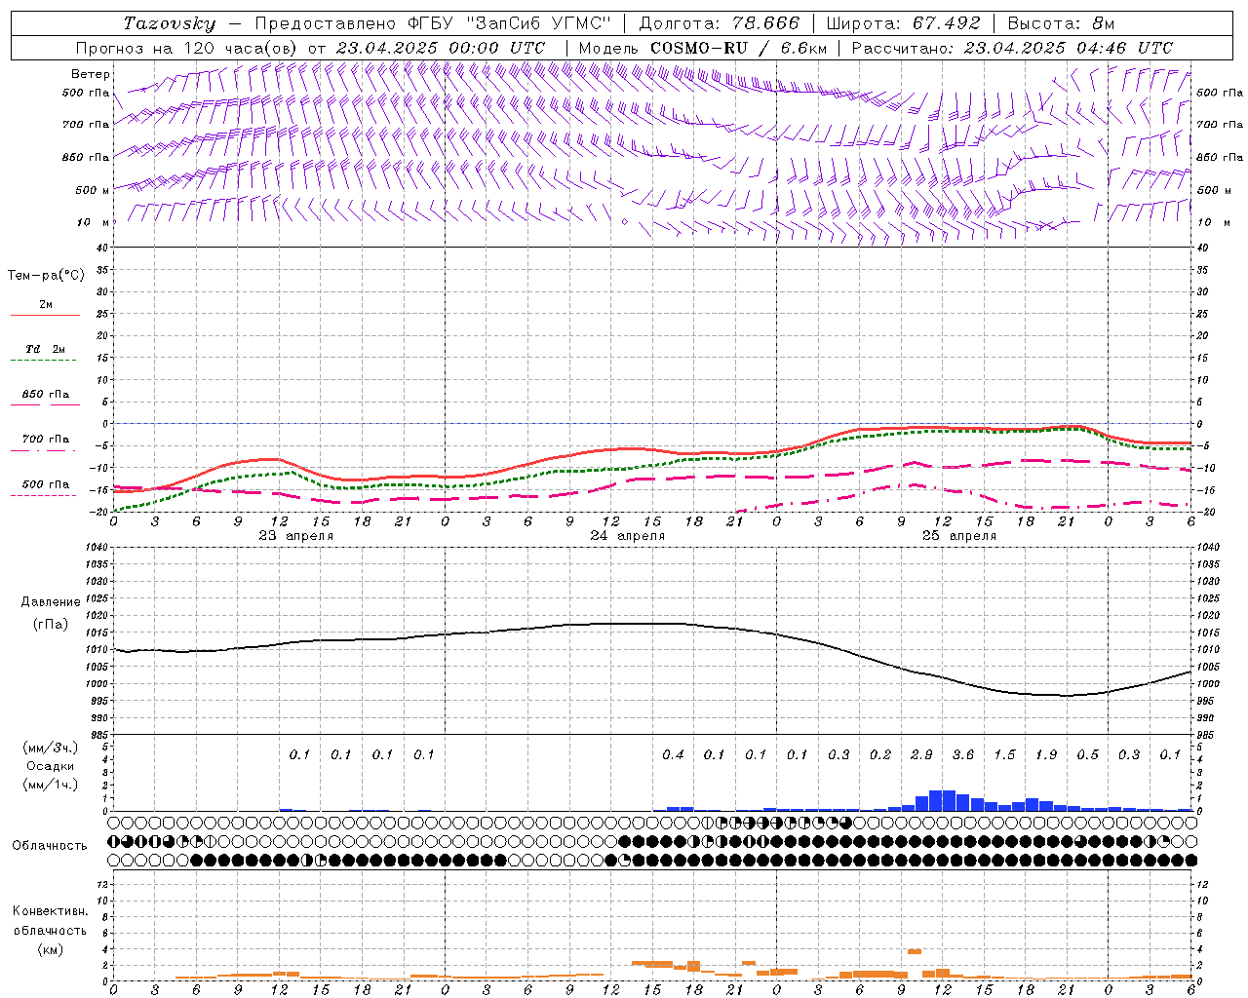Click the "0.2" precipitation amount value

pos(880,755)
